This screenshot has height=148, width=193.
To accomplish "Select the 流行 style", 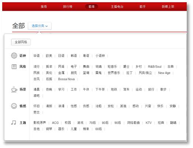I will [36, 67].
